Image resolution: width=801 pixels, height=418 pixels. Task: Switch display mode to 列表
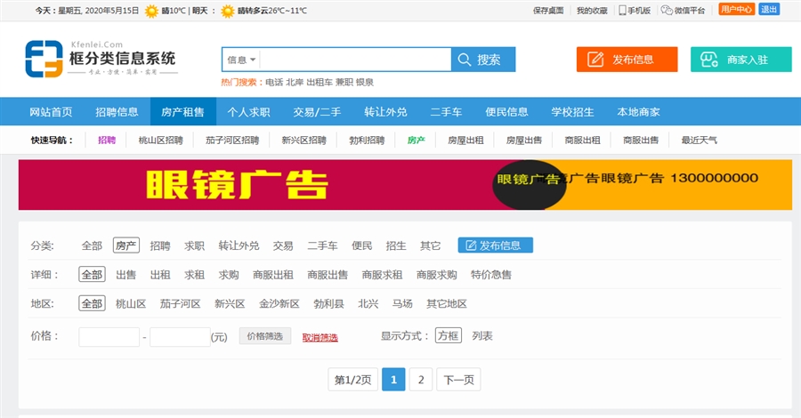pos(482,336)
